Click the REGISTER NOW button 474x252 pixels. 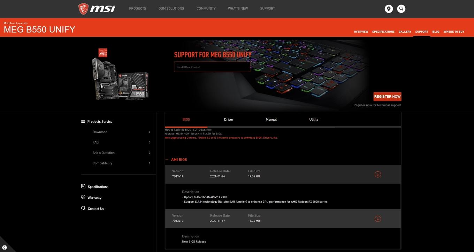coord(387,97)
